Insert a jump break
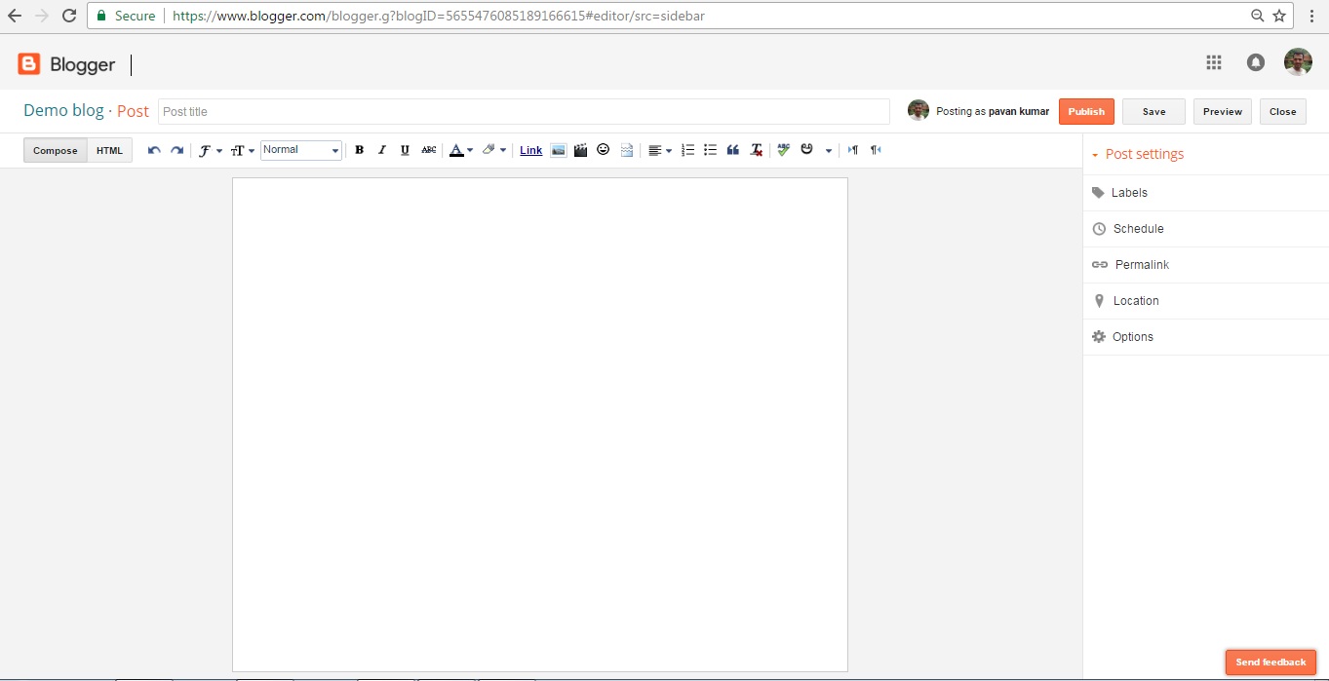This screenshot has width=1329, height=681. click(x=627, y=150)
